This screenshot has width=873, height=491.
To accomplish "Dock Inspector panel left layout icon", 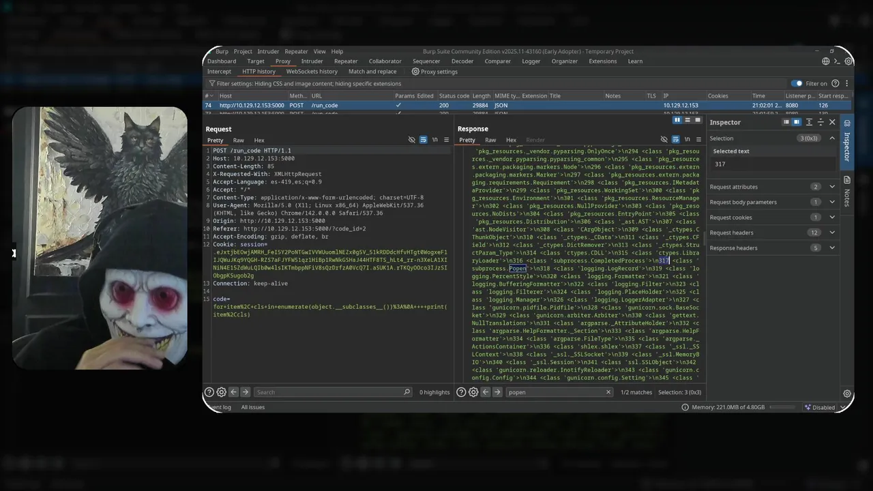I will pos(786,122).
